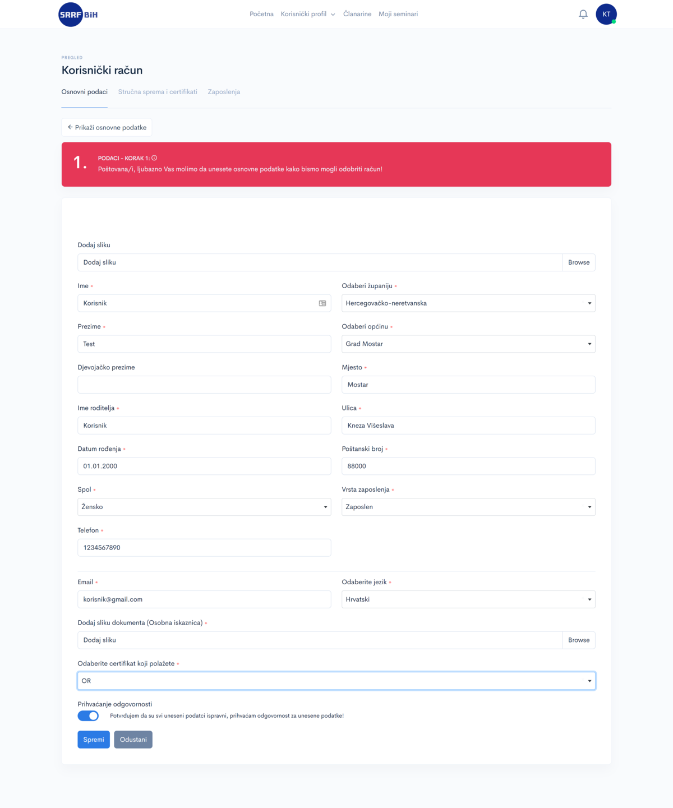Switch to the Stručna sprema i certifikati tab
673x808 pixels.
tap(158, 92)
